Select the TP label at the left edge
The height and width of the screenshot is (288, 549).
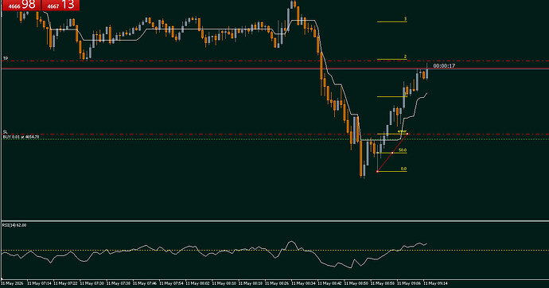point(6,58)
